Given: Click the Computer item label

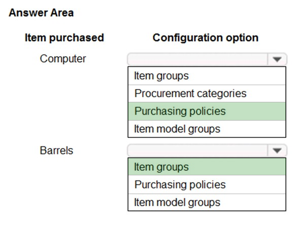Looking at the screenshot, I should 63,59.
